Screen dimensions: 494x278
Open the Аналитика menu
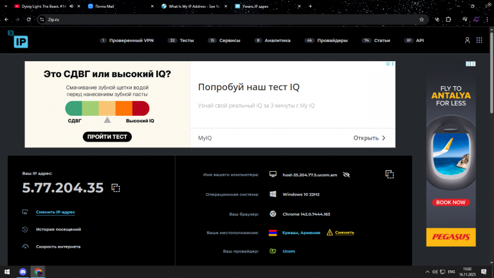[x=273, y=41]
